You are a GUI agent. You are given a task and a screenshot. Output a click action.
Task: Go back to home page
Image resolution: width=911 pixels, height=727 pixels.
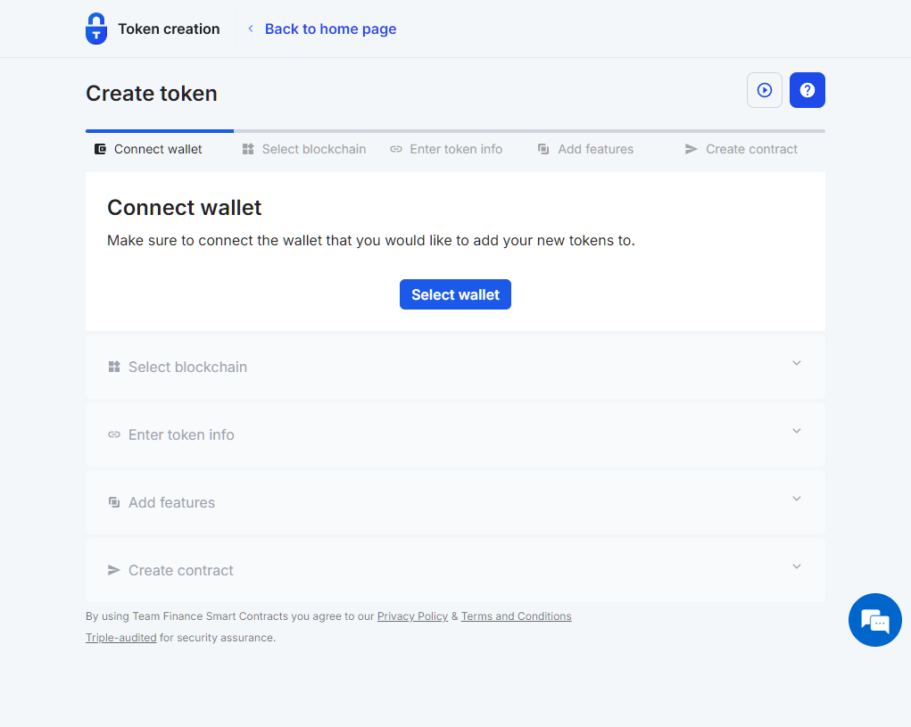coord(330,29)
